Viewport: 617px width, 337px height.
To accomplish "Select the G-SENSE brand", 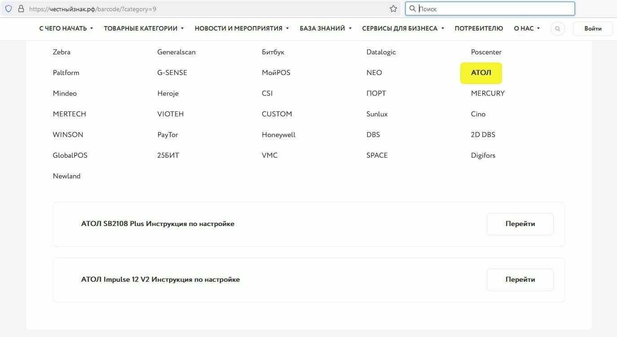I will coord(172,73).
